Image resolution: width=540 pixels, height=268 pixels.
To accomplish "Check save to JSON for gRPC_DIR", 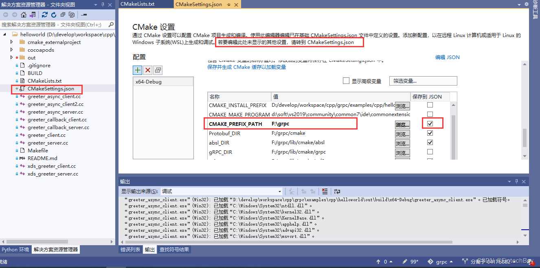I will (430, 152).
